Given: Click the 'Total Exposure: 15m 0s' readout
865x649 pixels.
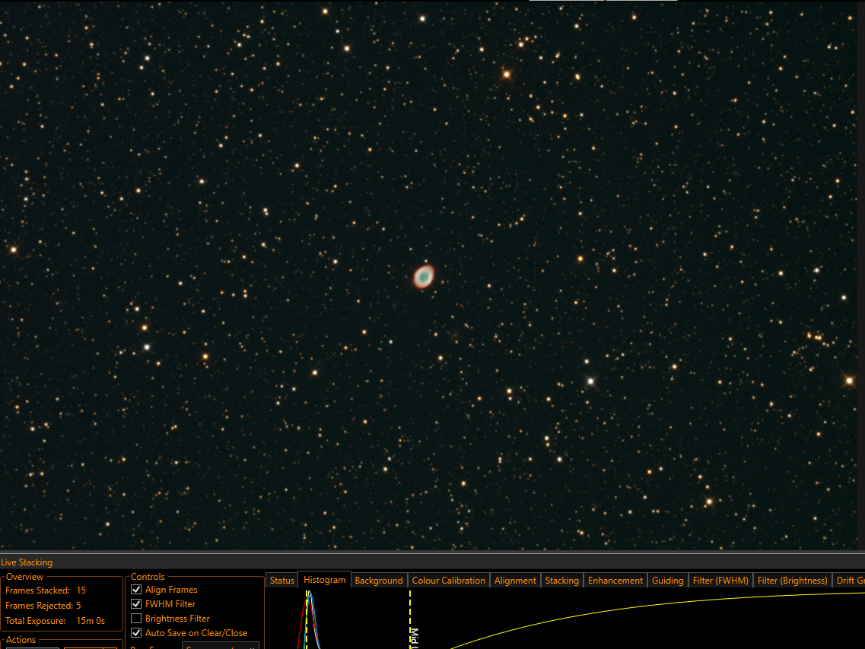Looking at the screenshot, I should click(x=56, y=621).
